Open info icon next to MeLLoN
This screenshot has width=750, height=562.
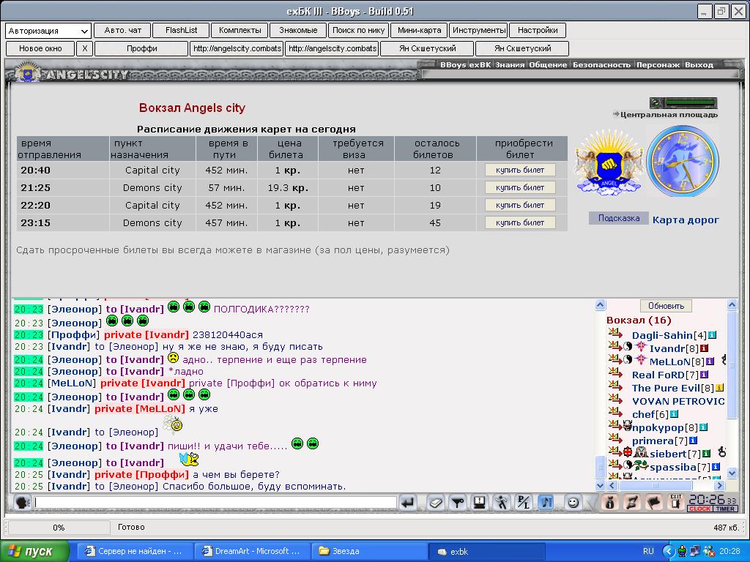tap(710, 361)
